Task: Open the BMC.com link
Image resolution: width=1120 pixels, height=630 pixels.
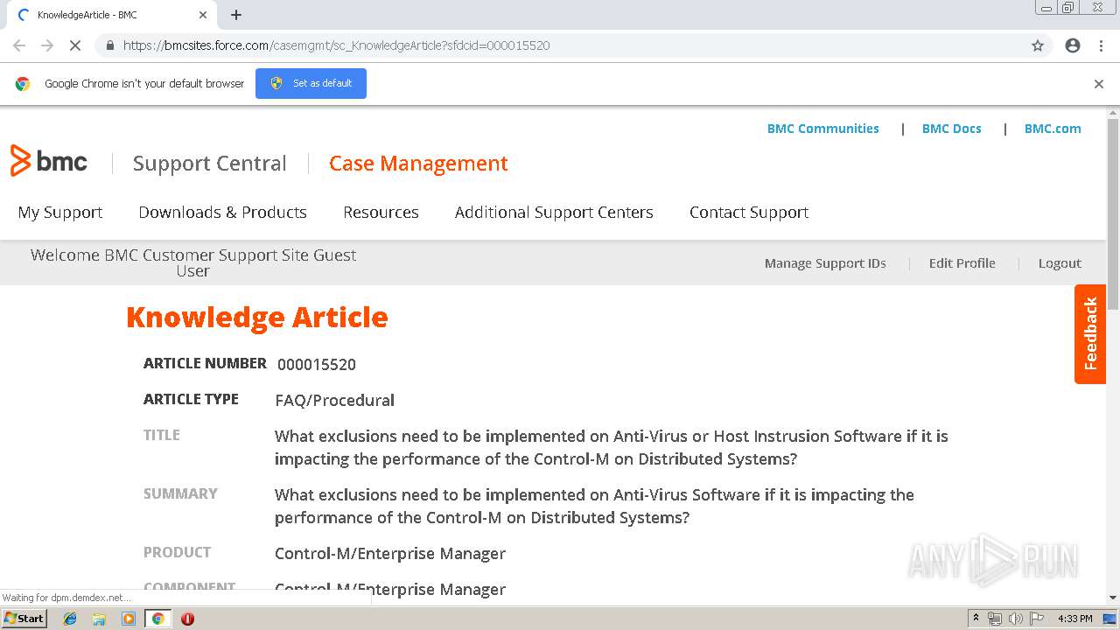Action: coord(1053,129)
